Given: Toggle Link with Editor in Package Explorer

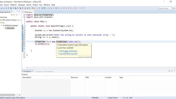Looking at the screenshot, I should pos(14,15).
